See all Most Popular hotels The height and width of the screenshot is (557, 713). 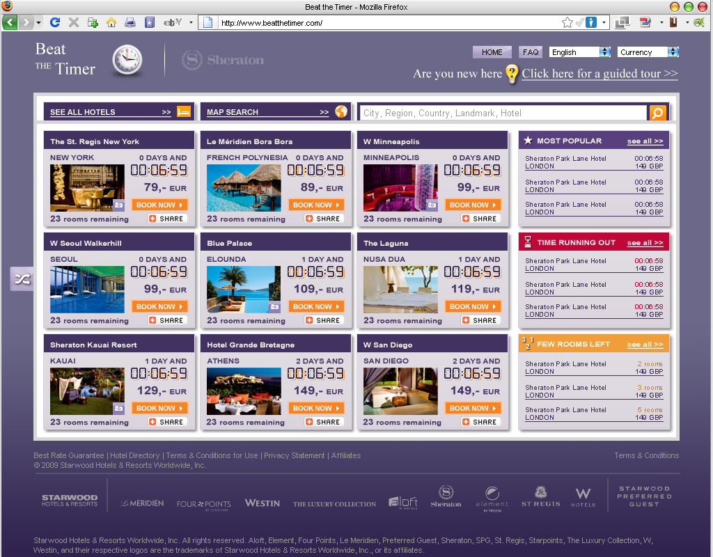[x=645, y=141]
